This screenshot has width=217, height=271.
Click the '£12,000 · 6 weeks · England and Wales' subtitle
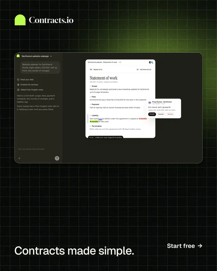[x=103, y=82]
